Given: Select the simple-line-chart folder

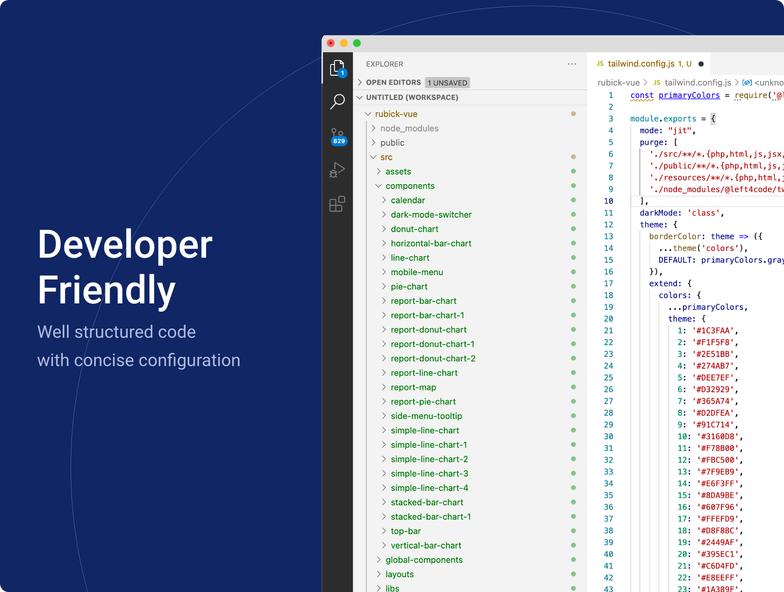Looking at the screenshot, I should 470,430.
